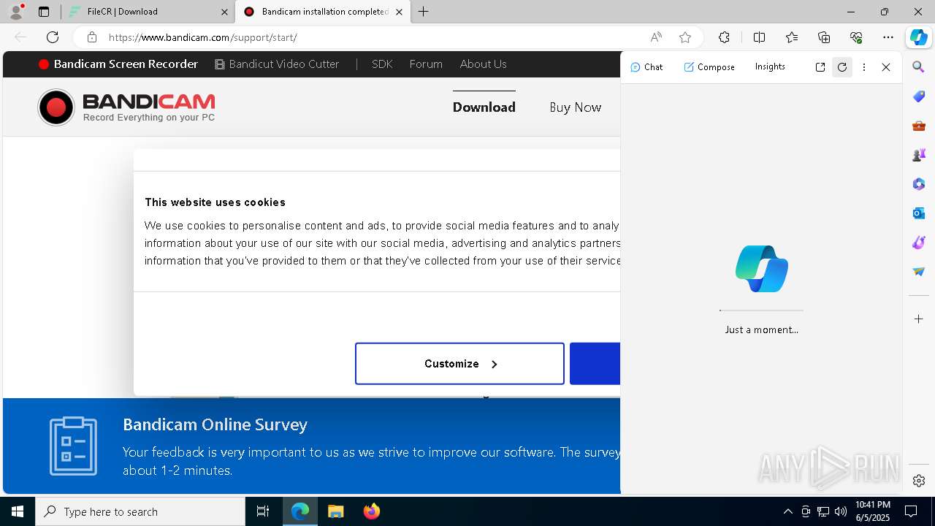Open Browser essentials icon

pos(856,37)
